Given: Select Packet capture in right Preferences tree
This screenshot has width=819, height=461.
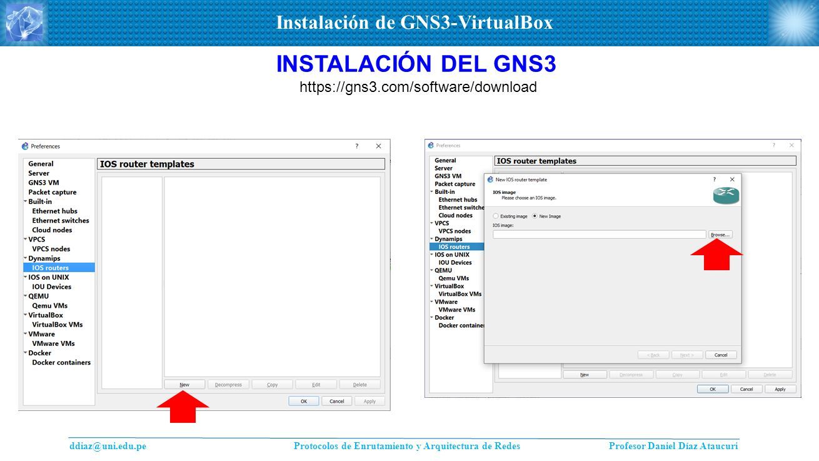Looking at the screenshot, I should (455, 184).
